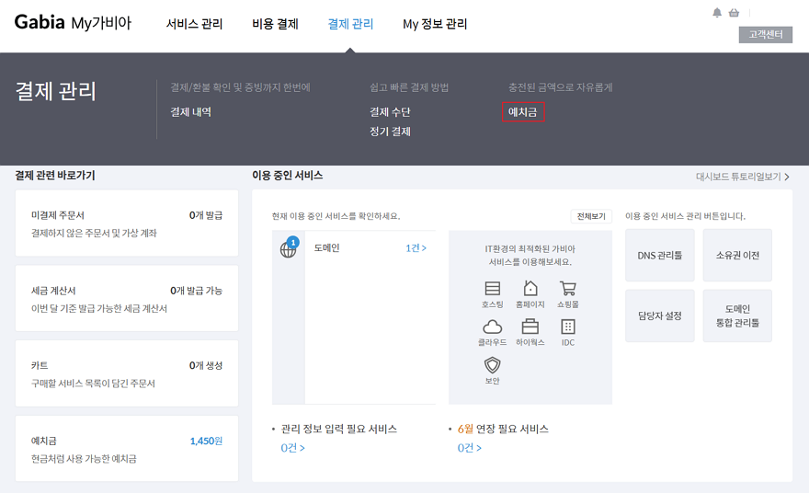Open the notification bell icon
This screenshot has width=809, height=493.
point(717,13)
